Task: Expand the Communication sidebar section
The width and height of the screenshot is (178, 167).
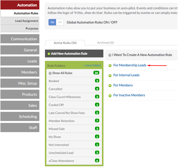Action: point(20,39)
